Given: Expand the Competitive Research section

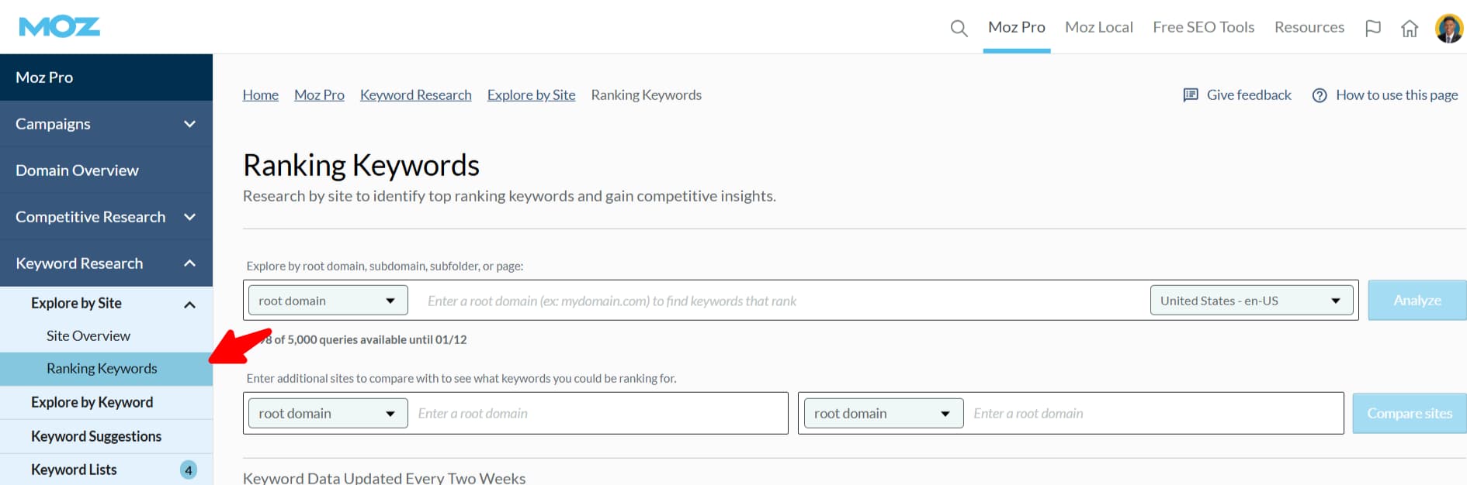Looking at the screenshot, I should (189, 217).
